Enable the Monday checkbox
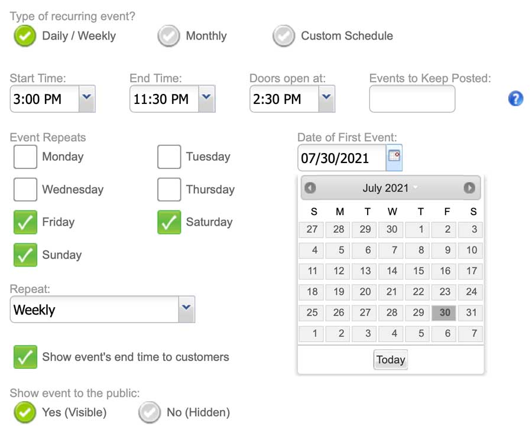This screenshot has width=532, height=439. tap(25, 157)
